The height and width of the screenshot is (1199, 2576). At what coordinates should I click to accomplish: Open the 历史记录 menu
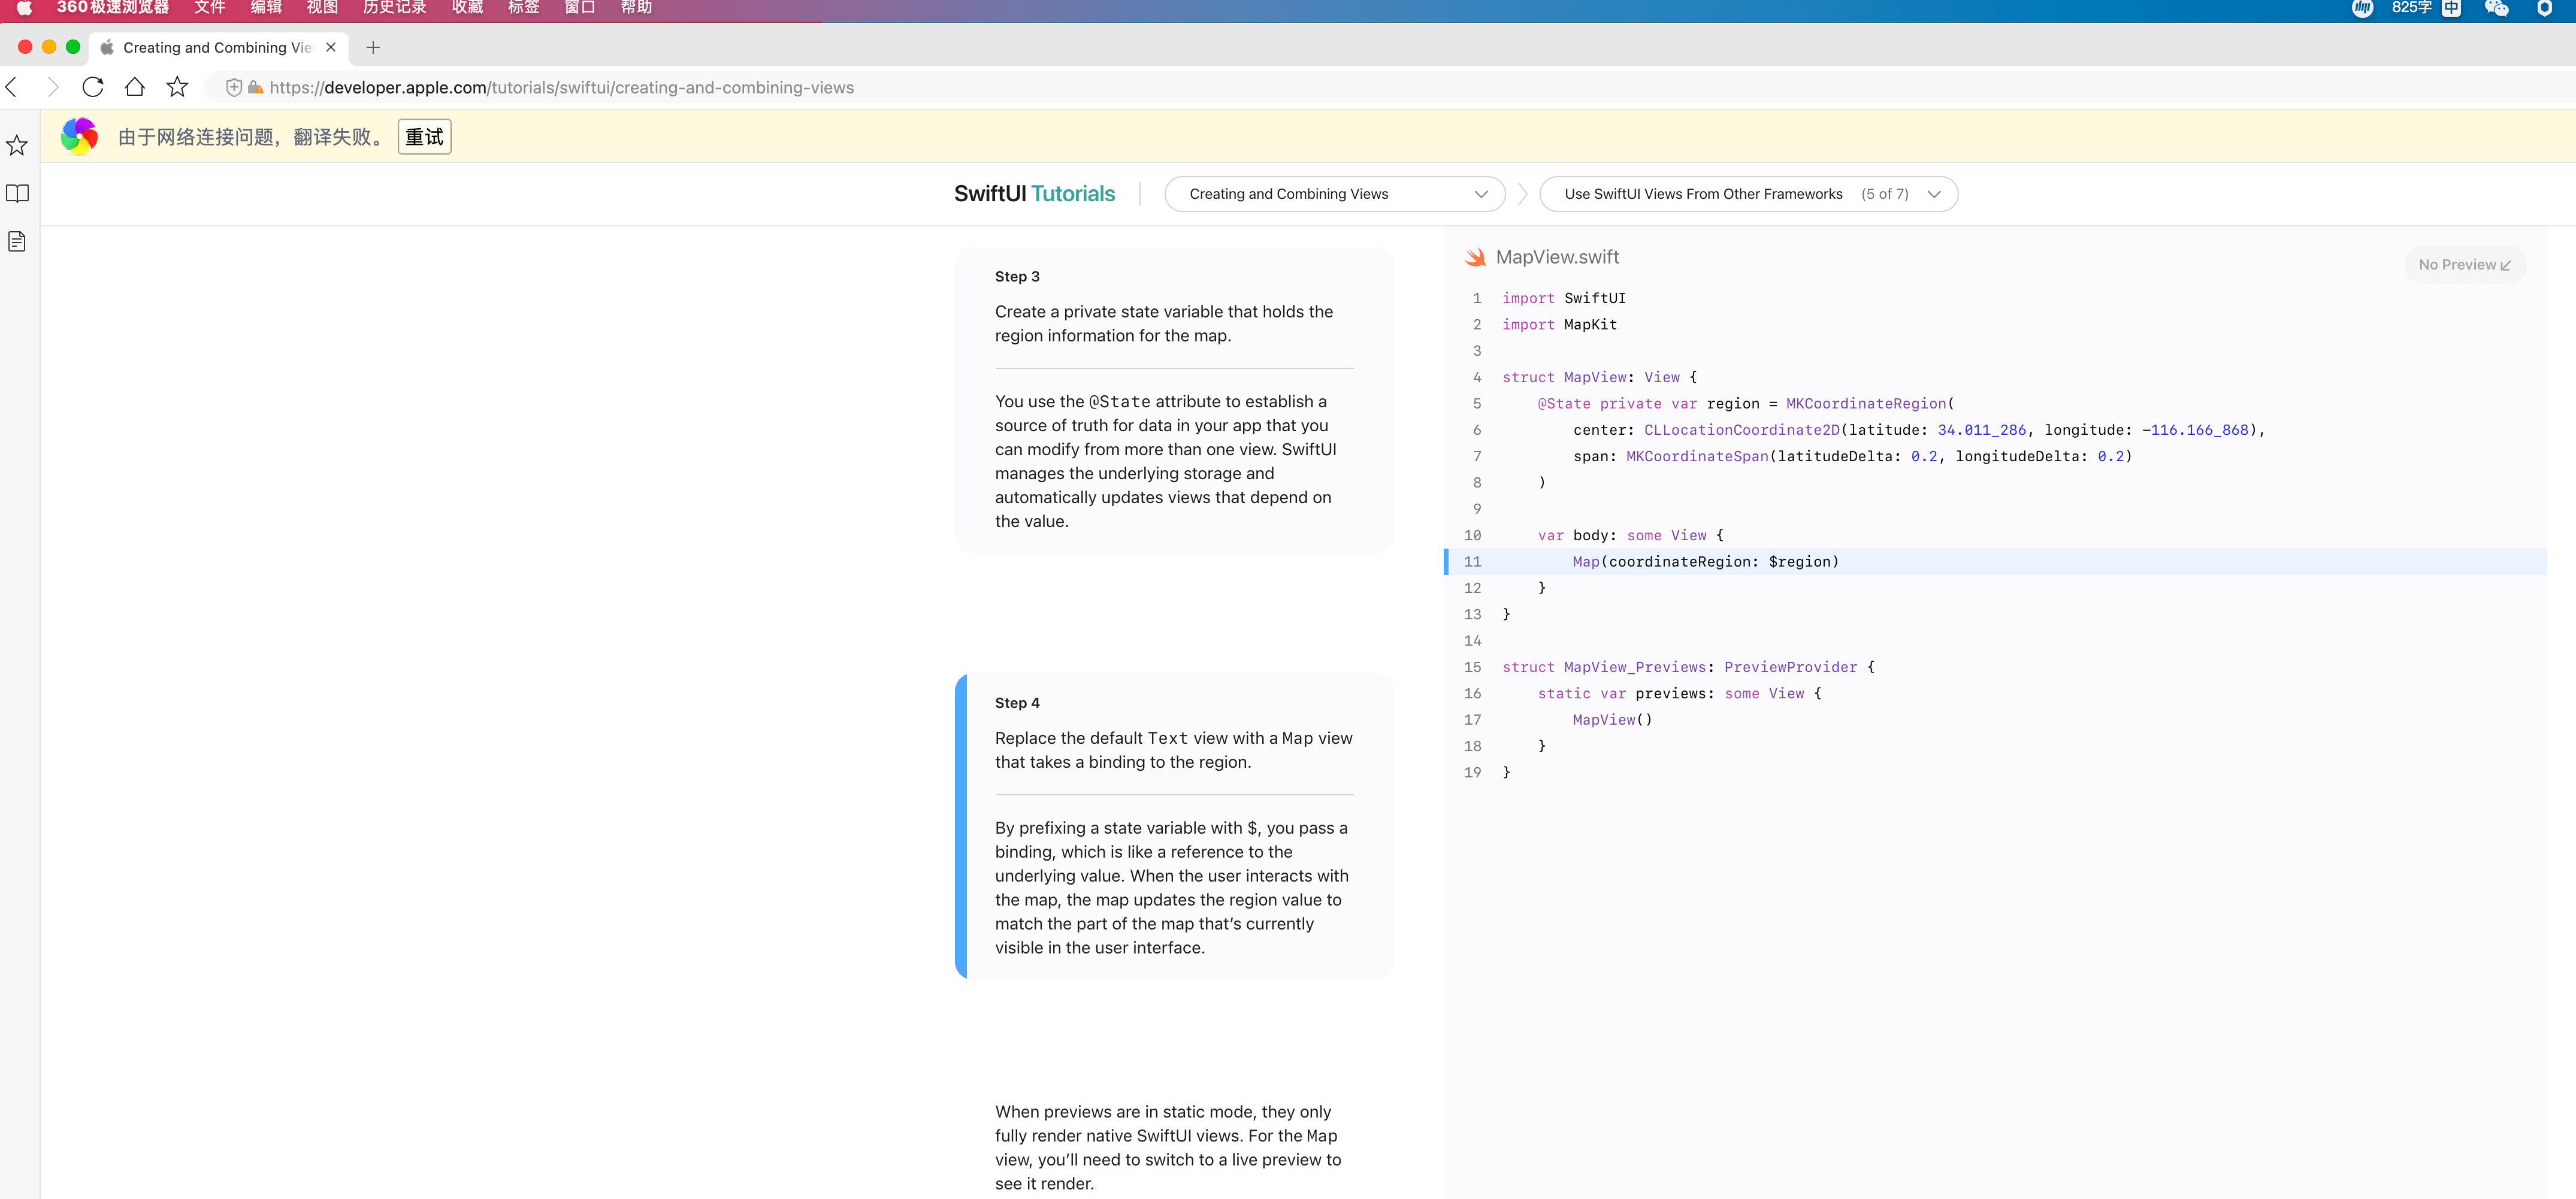point(394,8)
